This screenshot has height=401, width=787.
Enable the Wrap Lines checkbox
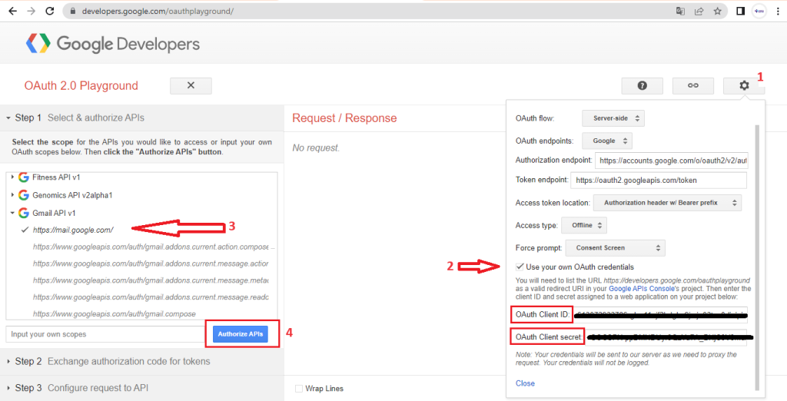299,389
